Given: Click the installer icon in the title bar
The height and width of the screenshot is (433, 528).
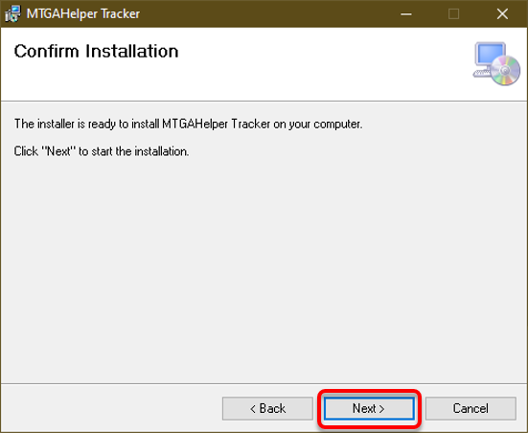Looking at the screenshot, I should (x=12, y=13).
